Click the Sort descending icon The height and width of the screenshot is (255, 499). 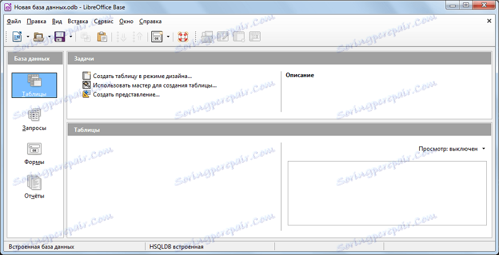click(139, 37)
